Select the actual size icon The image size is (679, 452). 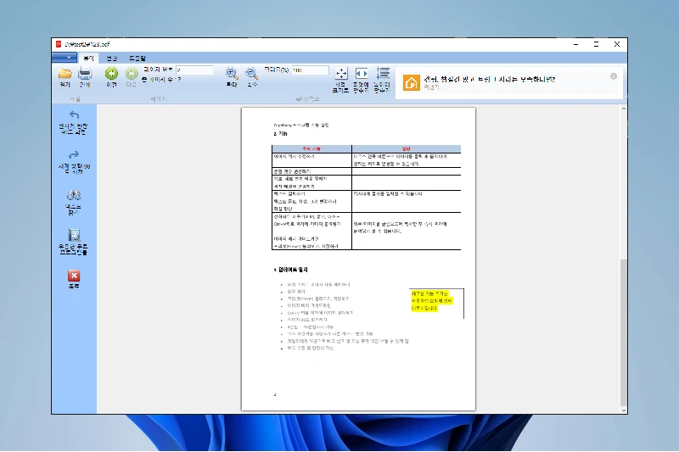click(x=341, y=80)
